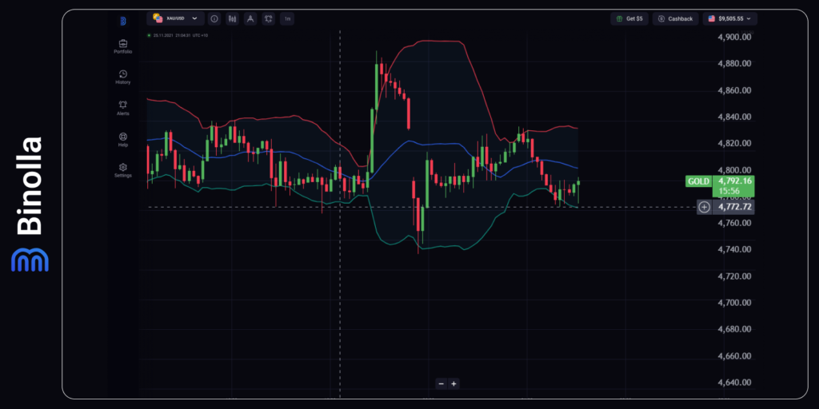Zoom out the chart with the minus button
The height and width of the screenshot is (409, 819).
coord(441,383)
